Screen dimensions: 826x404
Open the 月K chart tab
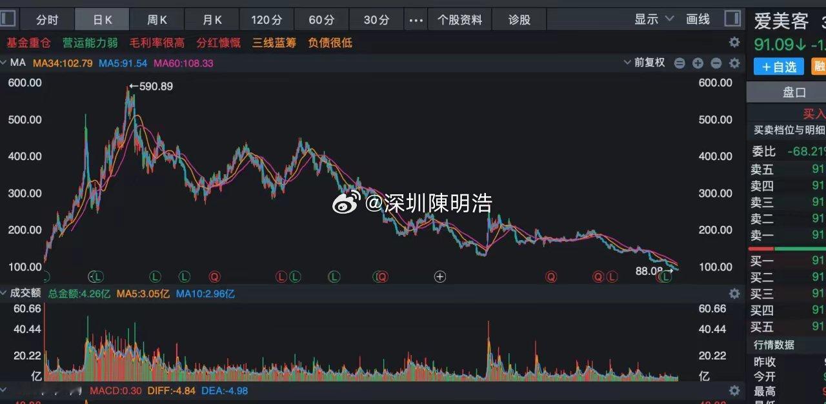click(x=212, y=19)
